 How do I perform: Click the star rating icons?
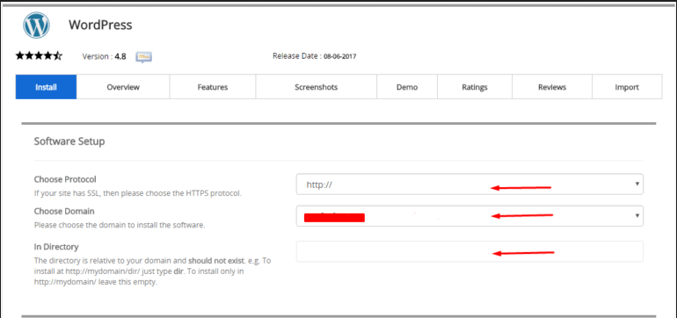pyautogui.click(x=40, y=56)
